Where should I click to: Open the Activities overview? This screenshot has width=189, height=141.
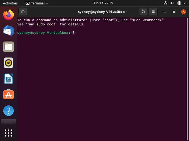click(x=10, y=3)
